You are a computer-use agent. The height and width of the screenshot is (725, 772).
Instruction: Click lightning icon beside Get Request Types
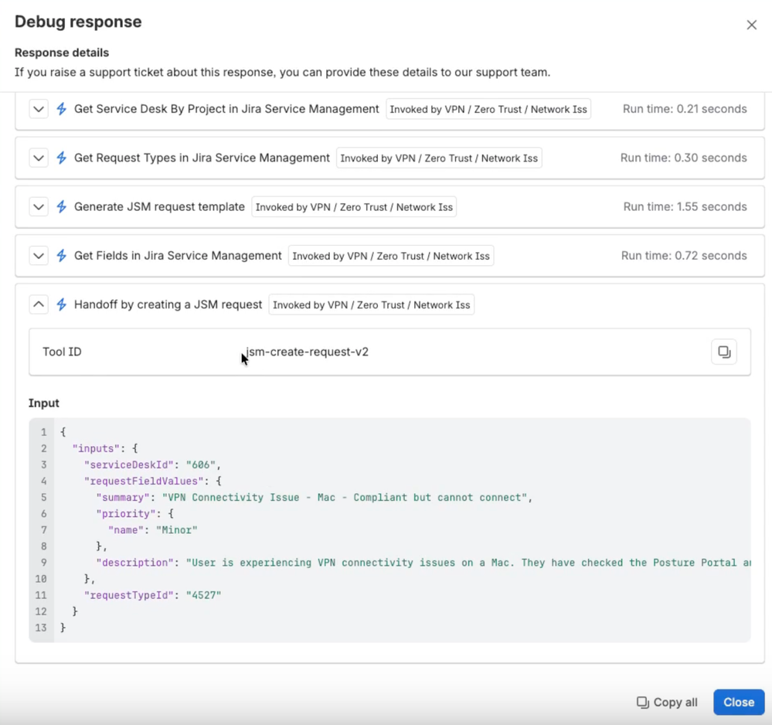pyautogui.click(x=62, y=158)
